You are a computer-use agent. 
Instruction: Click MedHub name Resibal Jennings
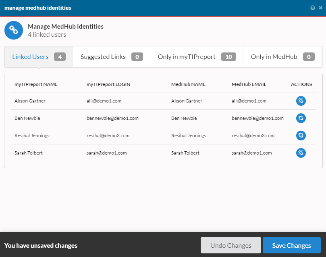click(x=189, y=136)
